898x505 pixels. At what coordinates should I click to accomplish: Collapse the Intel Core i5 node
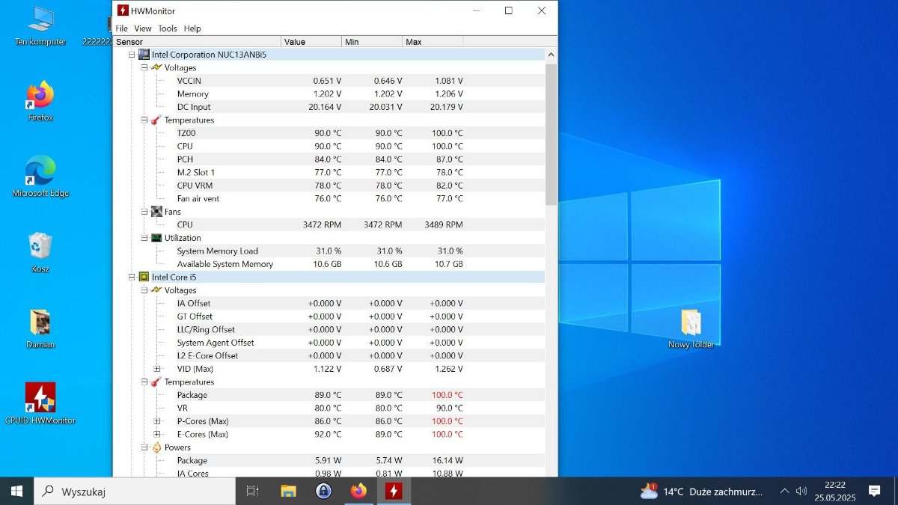tap(132, 277)
